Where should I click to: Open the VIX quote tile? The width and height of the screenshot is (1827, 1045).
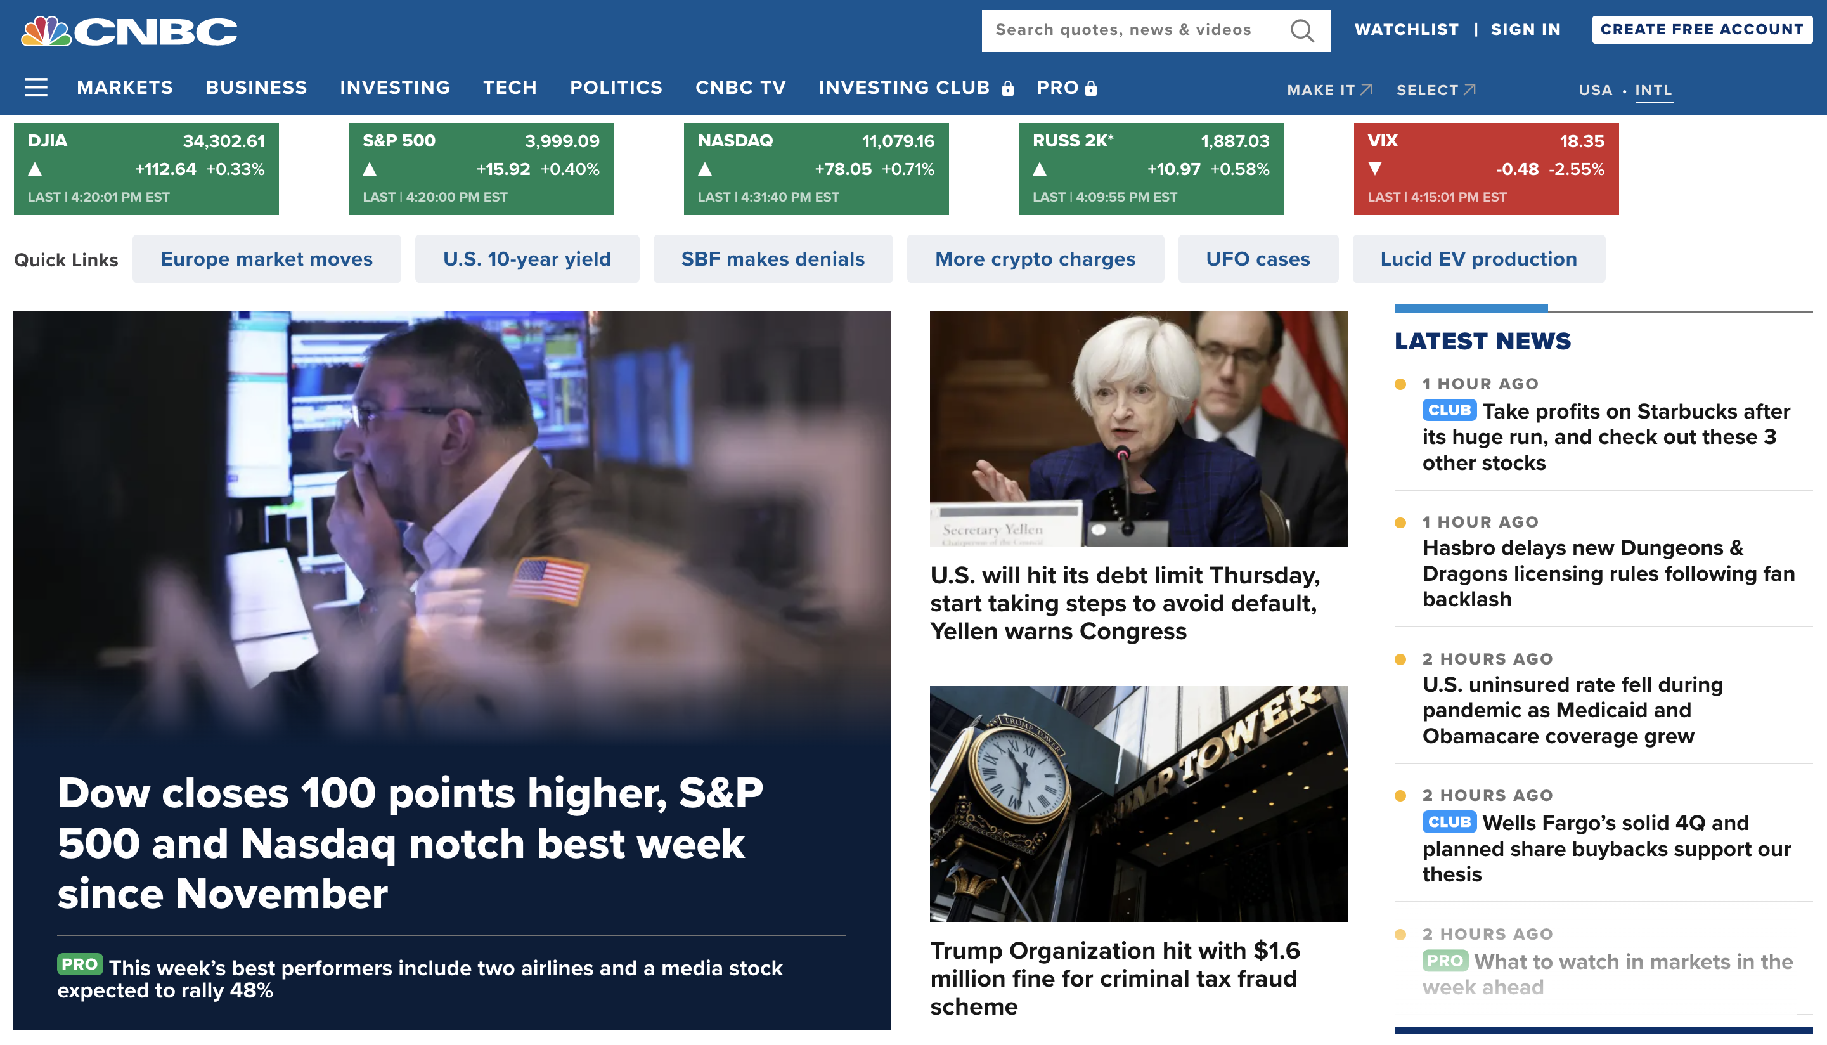click(x=1485, y=169)
